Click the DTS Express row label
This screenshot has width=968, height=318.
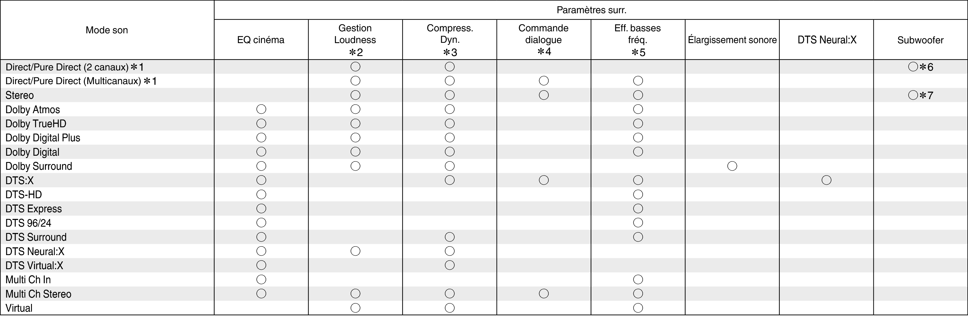click(x=33, y=209)
